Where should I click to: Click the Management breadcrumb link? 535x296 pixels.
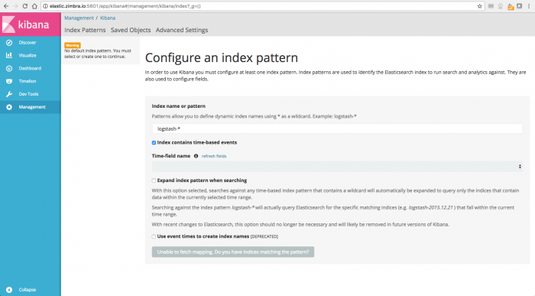click(x=79, y=18)
